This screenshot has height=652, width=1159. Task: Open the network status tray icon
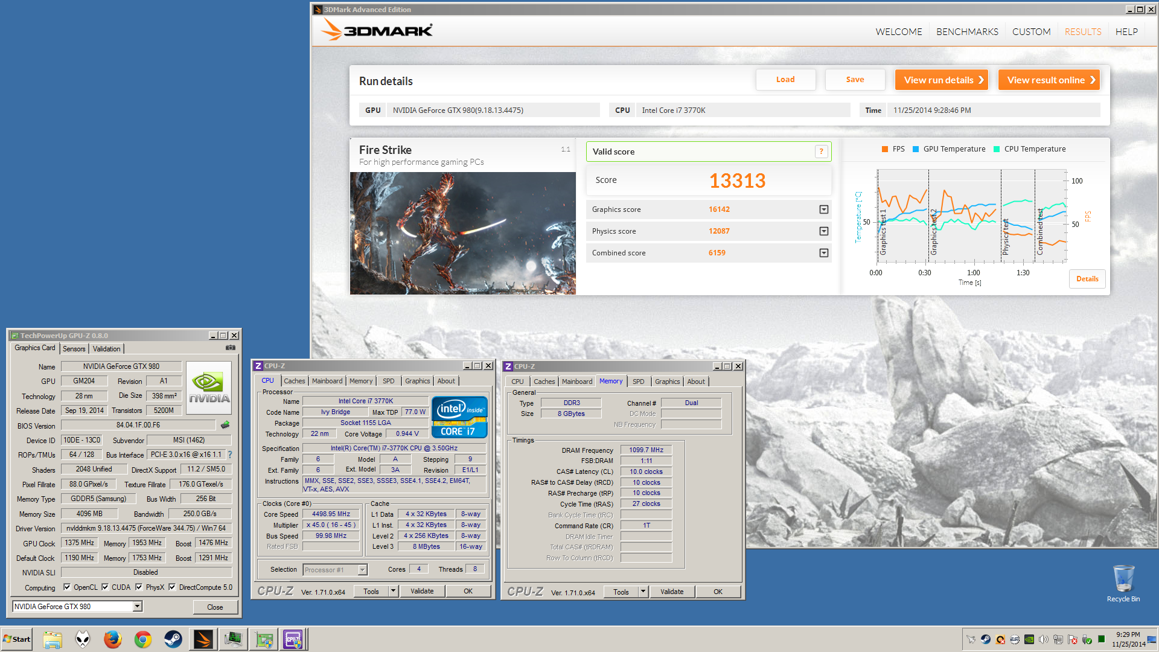click(1058, 639)
